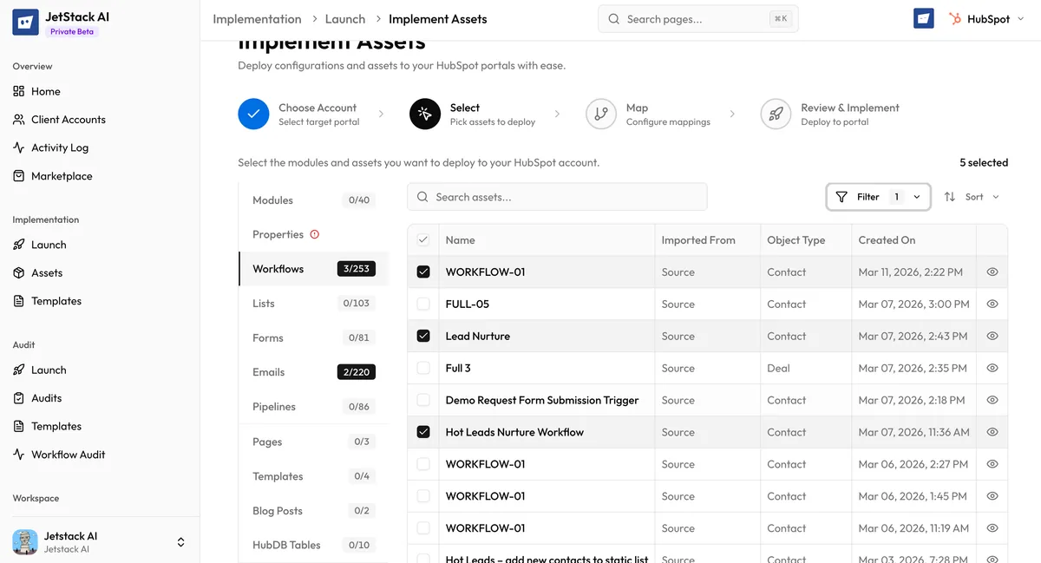Screen dimensions: 1041x563
Task: Open Client Accounts from the sidebar icon
Action: pos(19,119)
